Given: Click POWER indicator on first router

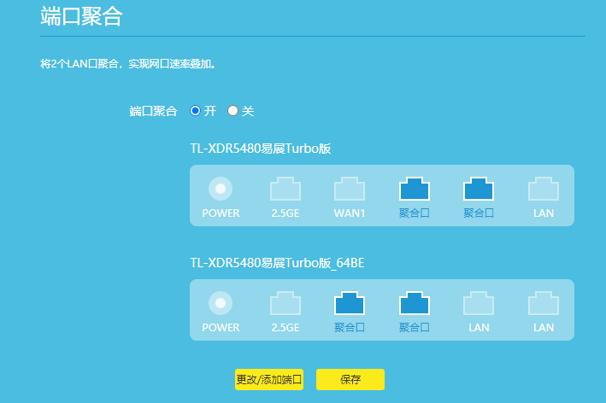Looking at the screenshot, I should point(221,189).
